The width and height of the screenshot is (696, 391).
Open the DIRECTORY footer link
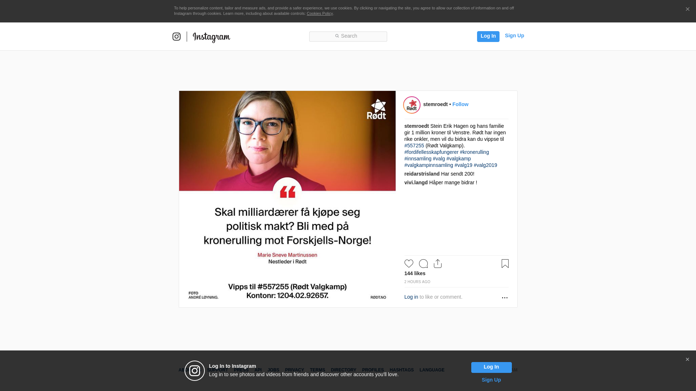344,370
